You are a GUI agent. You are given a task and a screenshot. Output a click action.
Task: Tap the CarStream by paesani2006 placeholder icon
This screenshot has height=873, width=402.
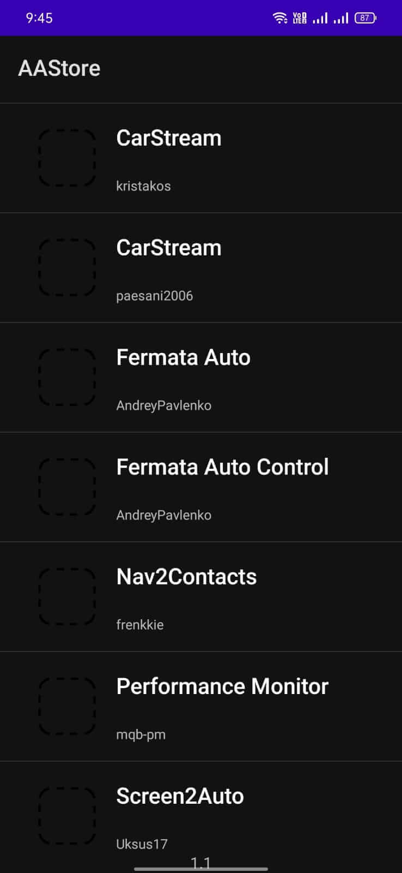(x=67, y=267)
